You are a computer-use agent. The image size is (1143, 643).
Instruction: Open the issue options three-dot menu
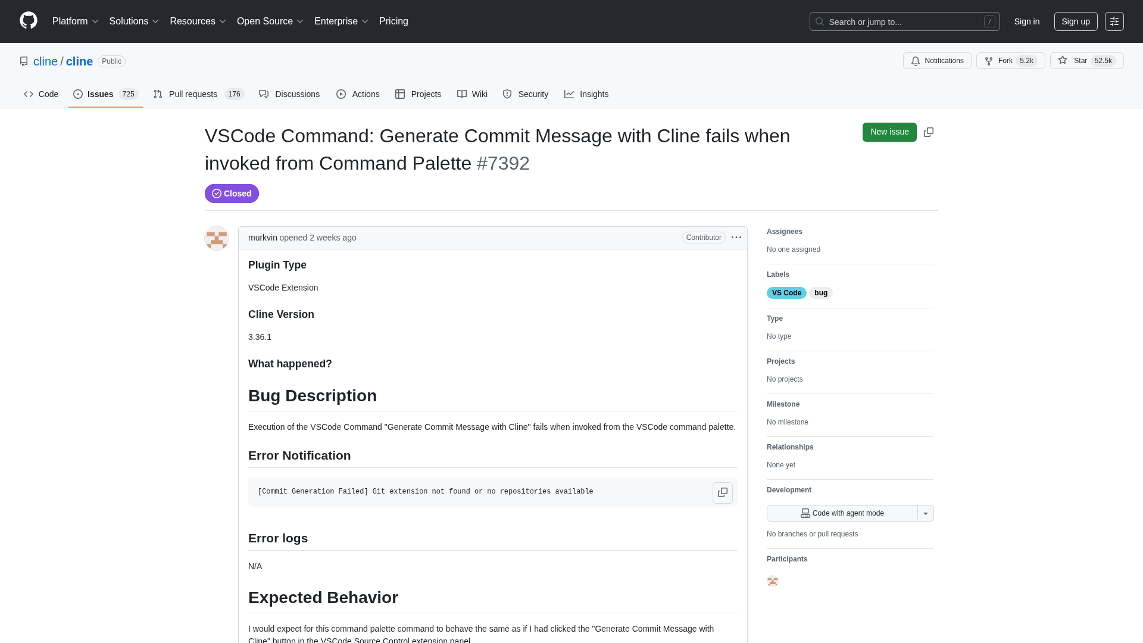(x=736, y=238)
